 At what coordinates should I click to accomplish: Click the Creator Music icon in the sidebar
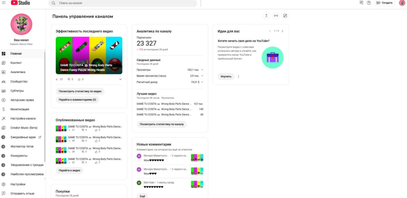coord(3,128)
